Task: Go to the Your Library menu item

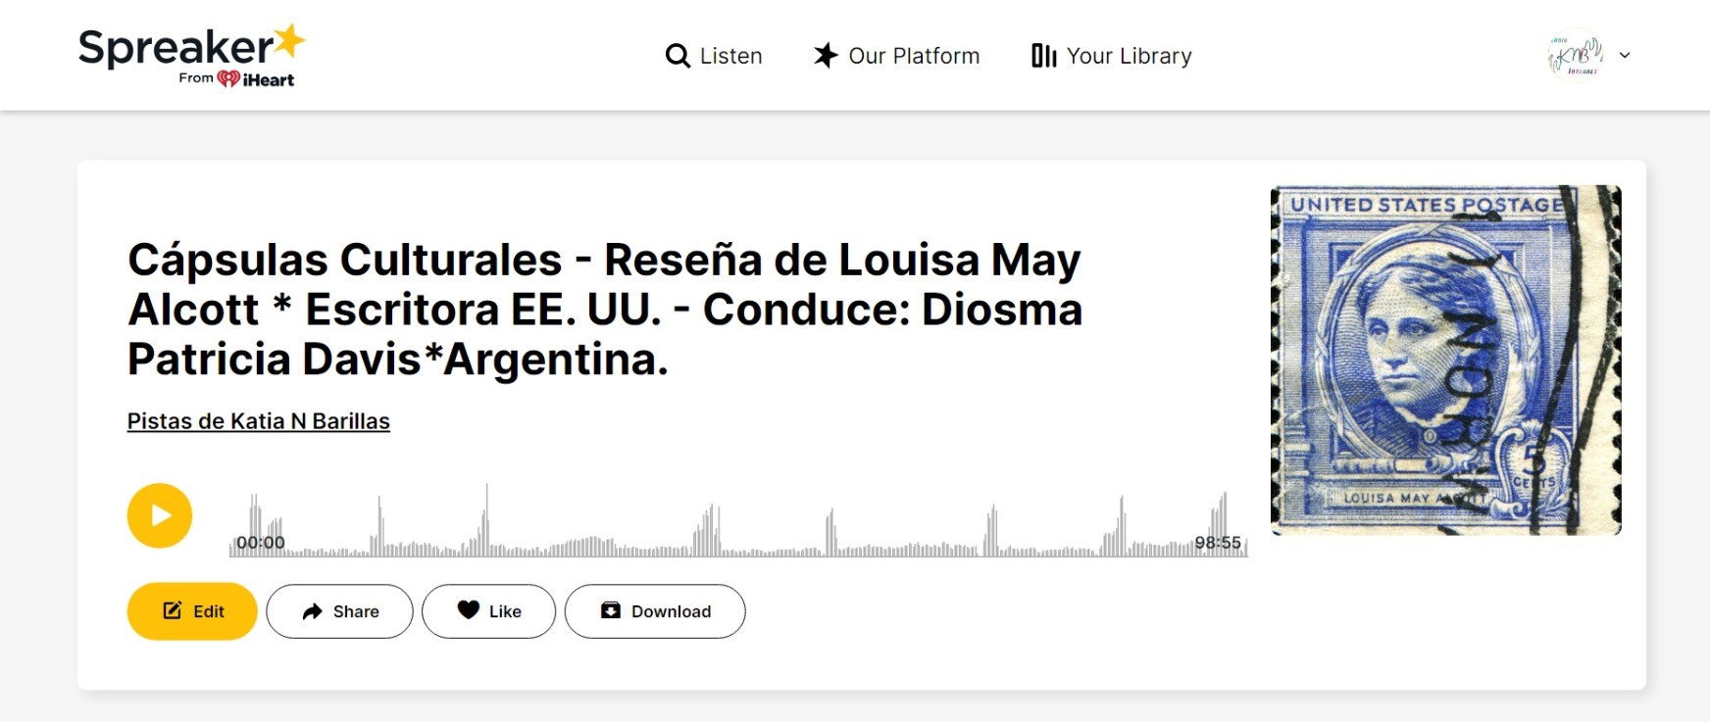Action: click(x=1129, y=56)
